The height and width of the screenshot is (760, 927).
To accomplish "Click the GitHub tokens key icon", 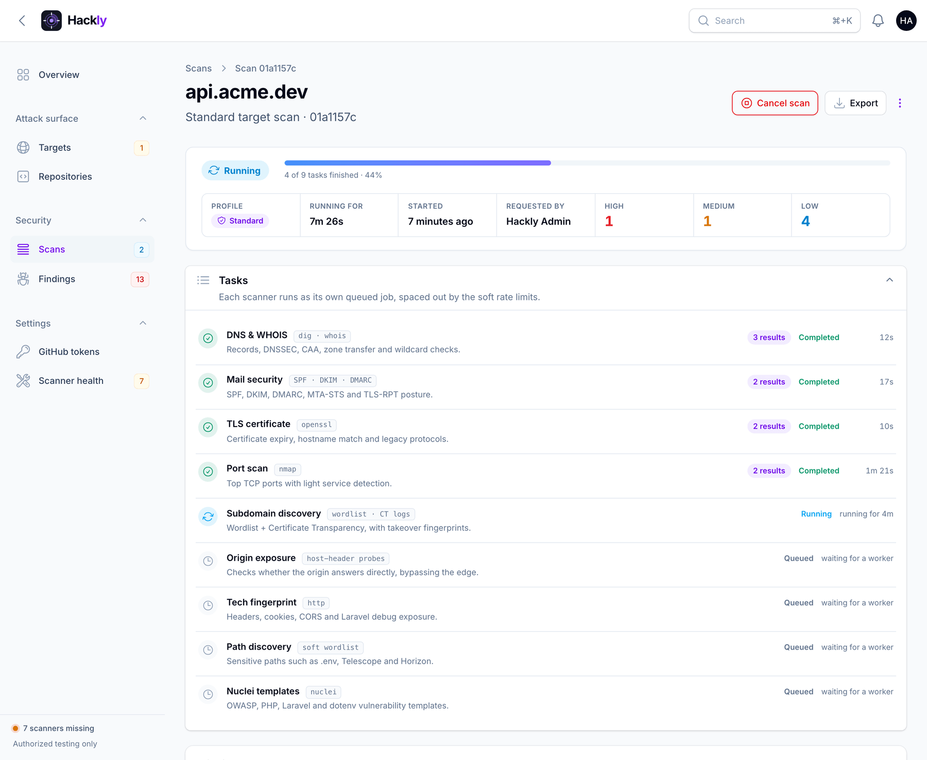I will click(23, 351).
